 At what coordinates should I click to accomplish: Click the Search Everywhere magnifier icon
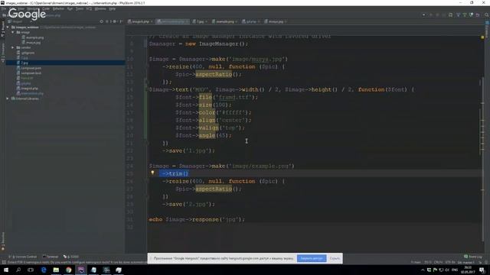pyautogui.click(x=487, y=15)
